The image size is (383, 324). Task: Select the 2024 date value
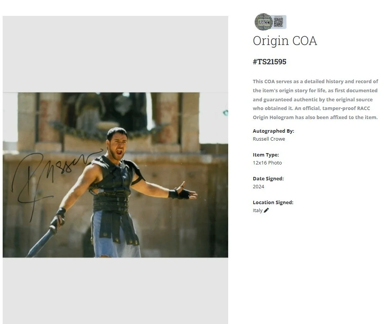click(258, 187)
